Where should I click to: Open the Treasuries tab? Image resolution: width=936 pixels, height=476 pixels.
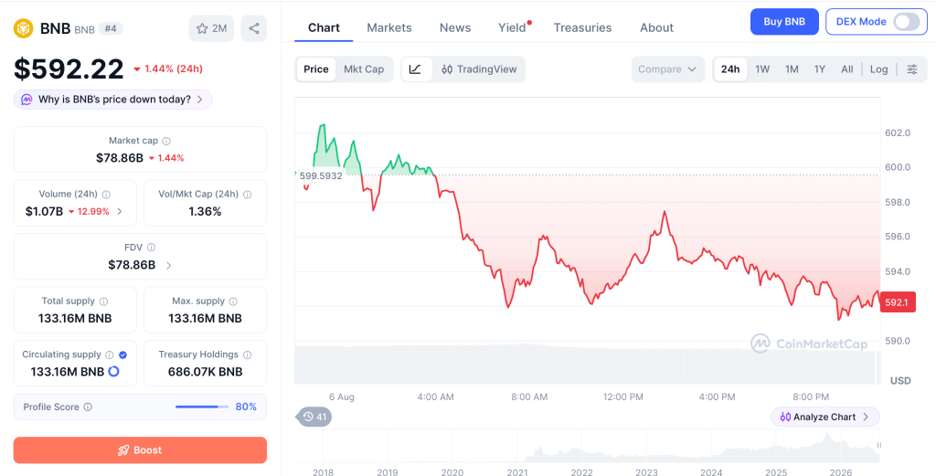[x=582, y=27]
